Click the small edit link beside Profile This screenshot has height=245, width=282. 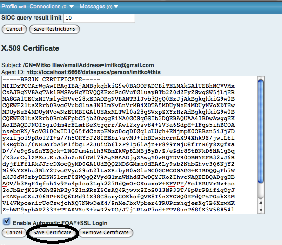tap(23, 7)
